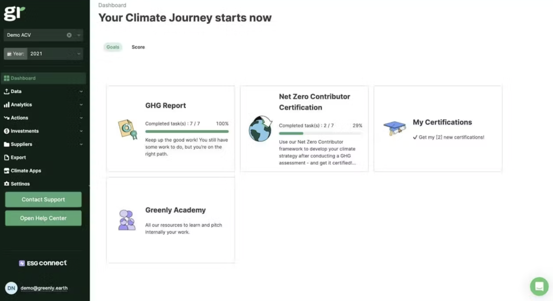Clear the Demo ACV company selection
The height and width of the screenshot is (301, 553).
tap(69, 36)
